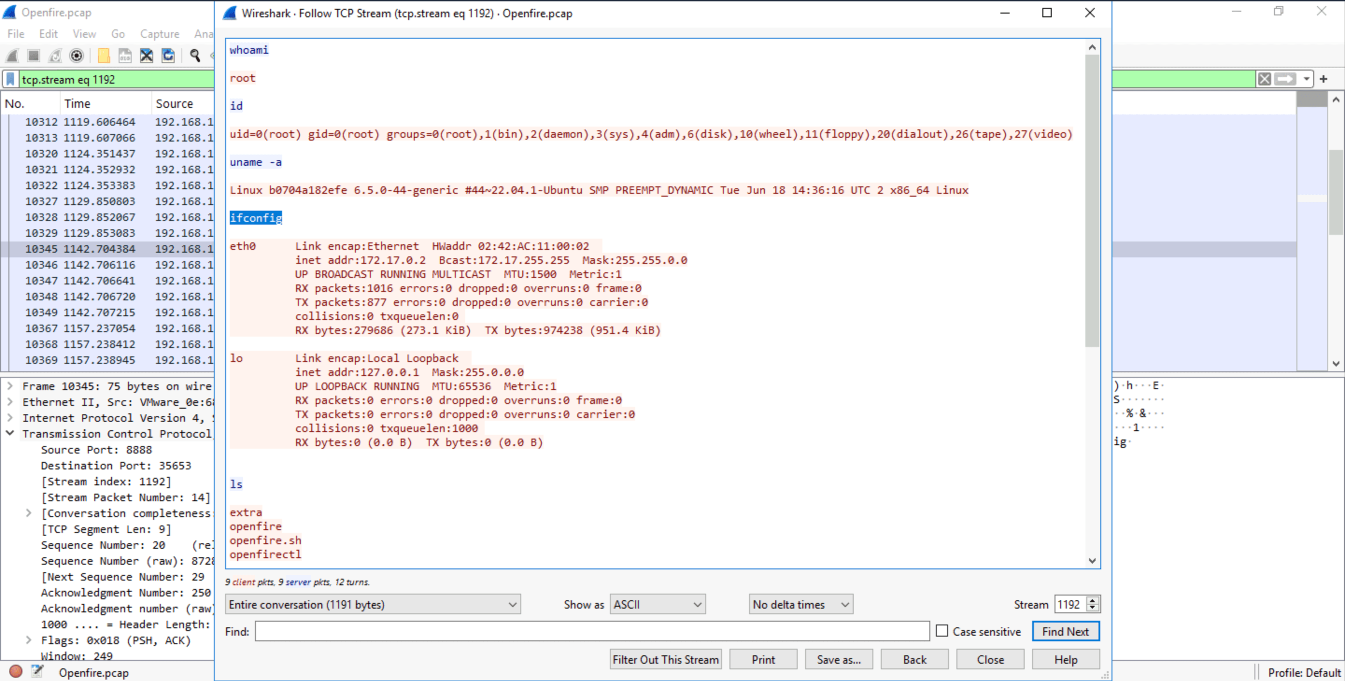The image size is (1345, 681).
Task: Expand the Ethernet II tree item
Action: click(10, 402)
